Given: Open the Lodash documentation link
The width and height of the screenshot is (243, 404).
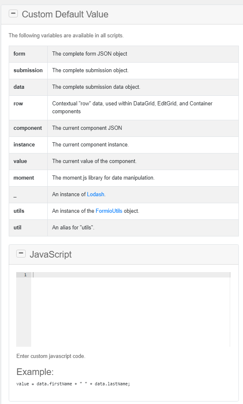Looking at the screenshot, I should (95, 194).
